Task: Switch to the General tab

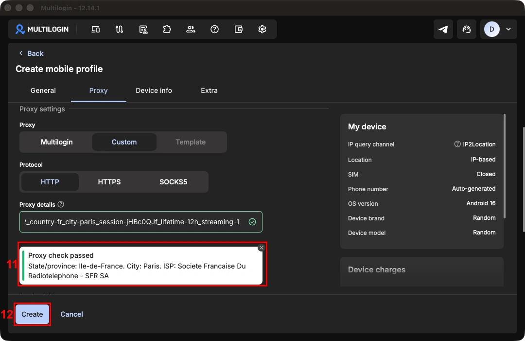Action: (43, 90)
